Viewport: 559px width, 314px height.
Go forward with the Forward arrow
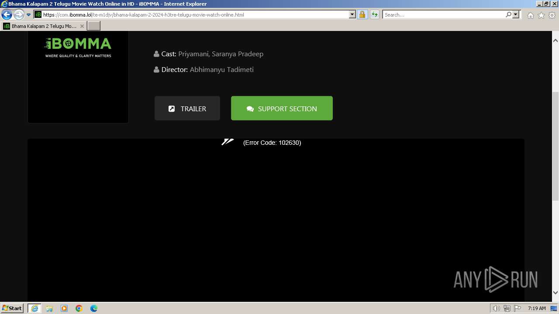coord(19,14)
